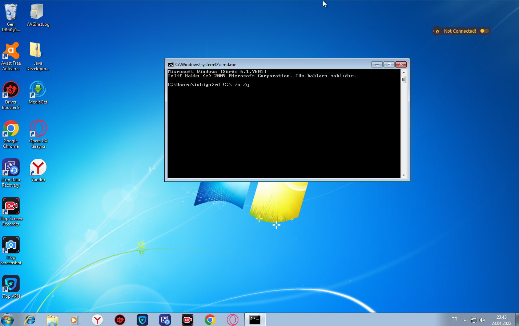Open iTop Data Recovery from the taskbar
The width and height of the screenshot is (519, 326).
click(165, 320)
